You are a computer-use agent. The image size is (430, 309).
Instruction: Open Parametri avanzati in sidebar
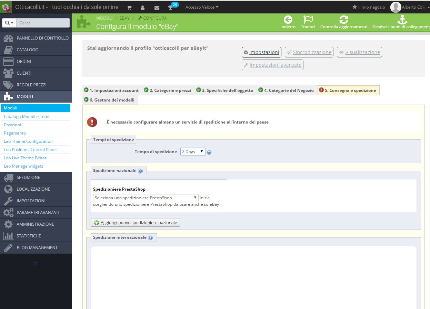36,213
